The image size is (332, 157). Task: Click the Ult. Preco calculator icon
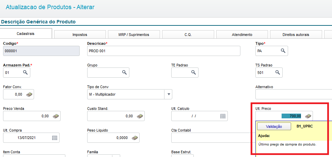pos(308,116)
